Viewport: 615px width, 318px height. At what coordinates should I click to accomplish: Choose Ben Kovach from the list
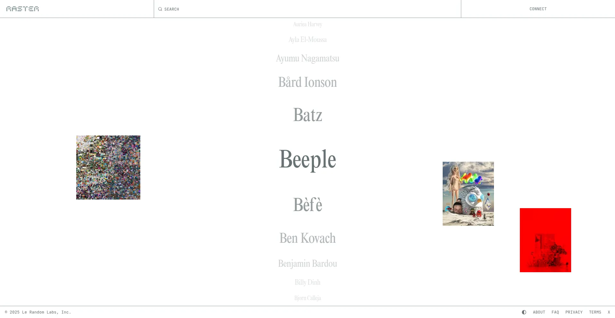307,238
